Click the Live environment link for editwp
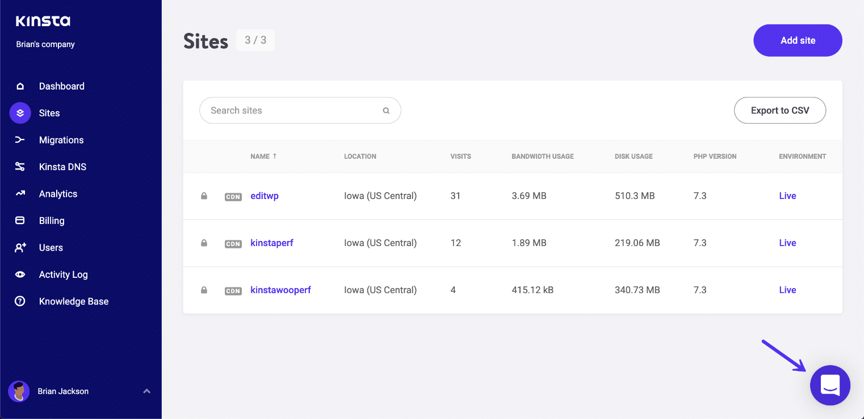The width and height of the screenshot is (864, 419). 787,196
